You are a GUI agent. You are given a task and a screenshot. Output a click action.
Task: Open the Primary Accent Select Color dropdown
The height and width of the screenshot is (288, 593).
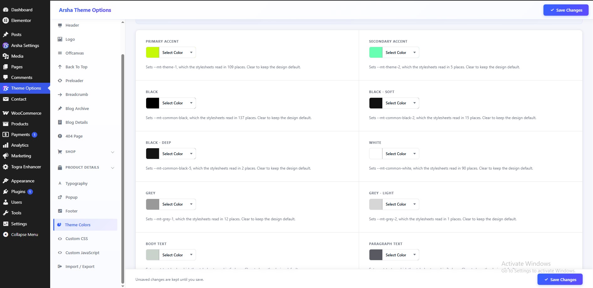coord(177,52)
